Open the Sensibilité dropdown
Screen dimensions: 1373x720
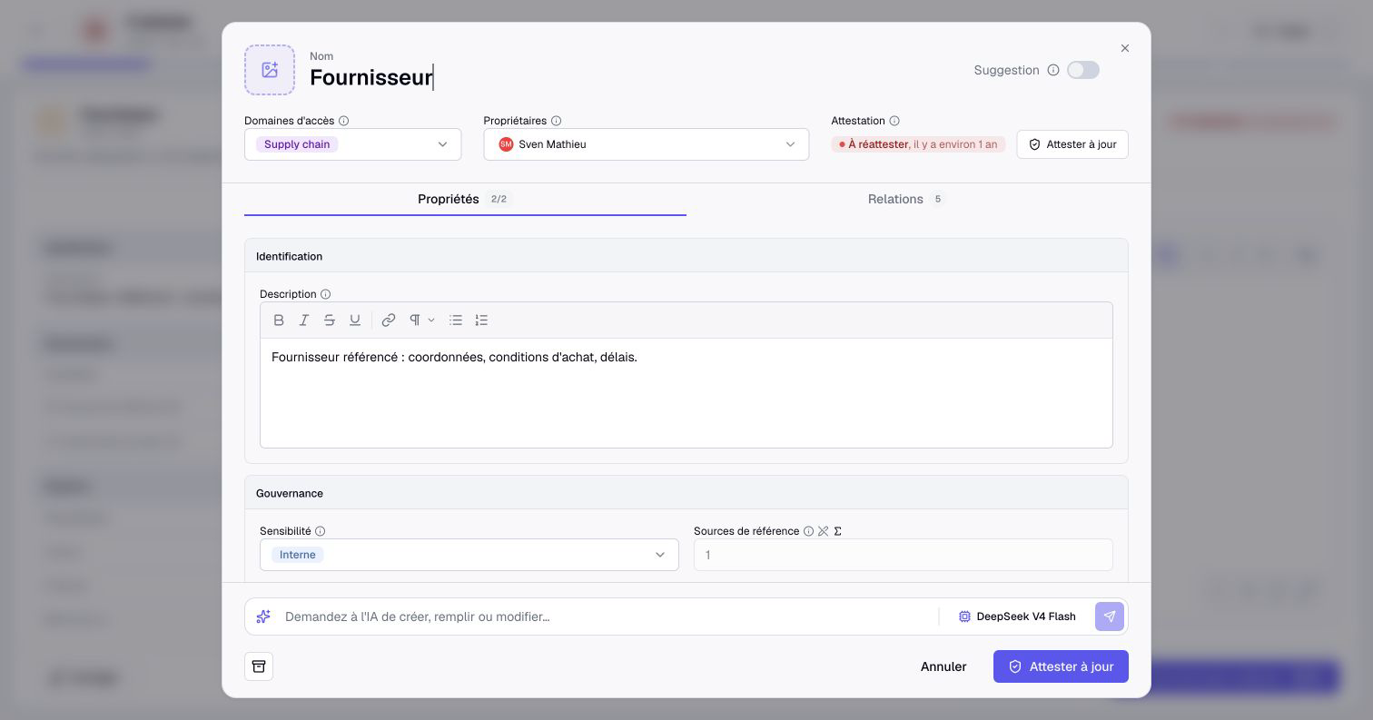(x=469, y=555)
